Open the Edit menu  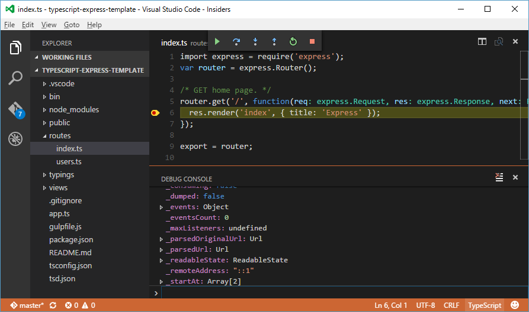tap(28, 25)
